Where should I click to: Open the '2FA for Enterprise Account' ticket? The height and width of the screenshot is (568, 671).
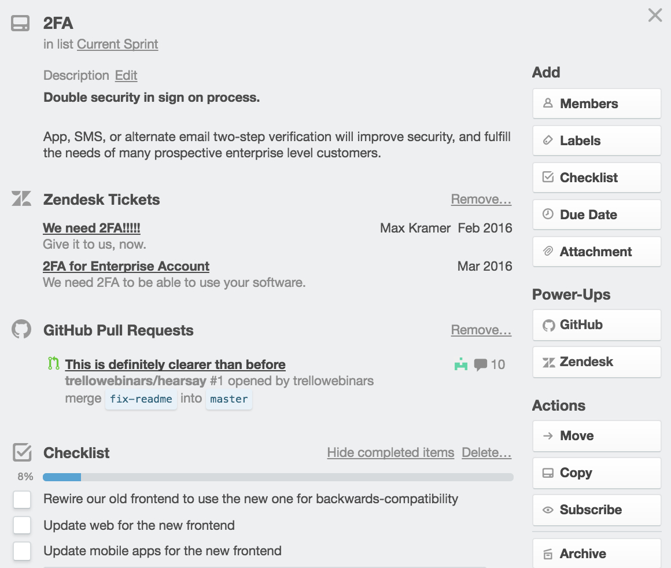pyautogui.click(x=126, y=266)
